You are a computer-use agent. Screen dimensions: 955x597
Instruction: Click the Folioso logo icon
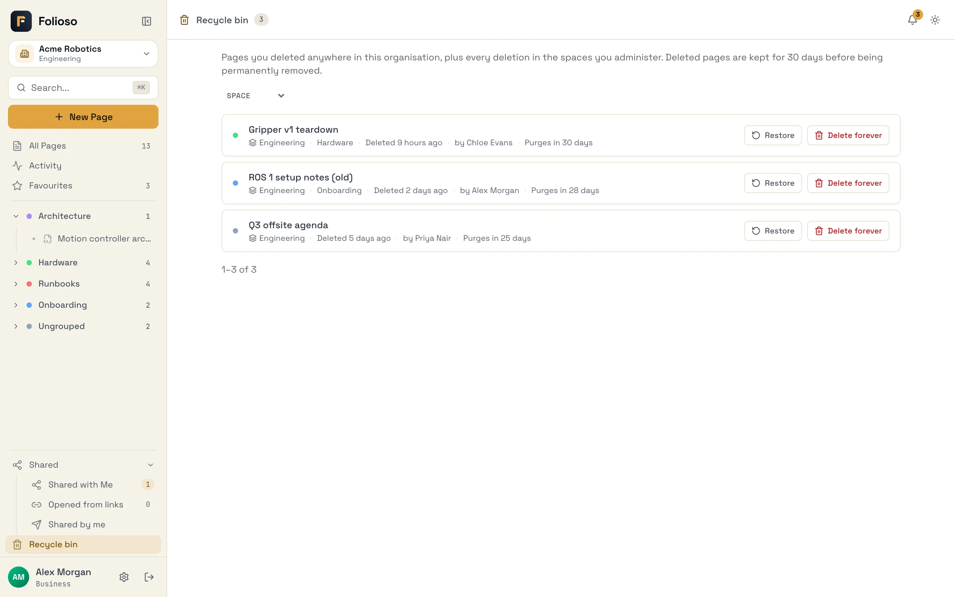point(21,21)
